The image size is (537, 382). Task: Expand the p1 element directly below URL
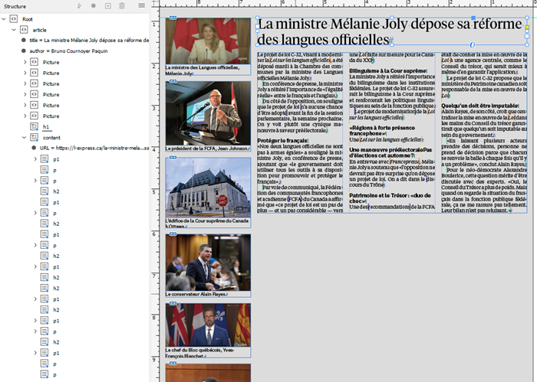35,159
